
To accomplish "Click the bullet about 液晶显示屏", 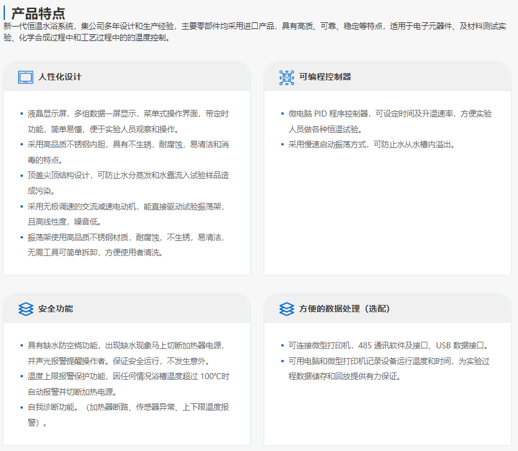I will [128, 121].
